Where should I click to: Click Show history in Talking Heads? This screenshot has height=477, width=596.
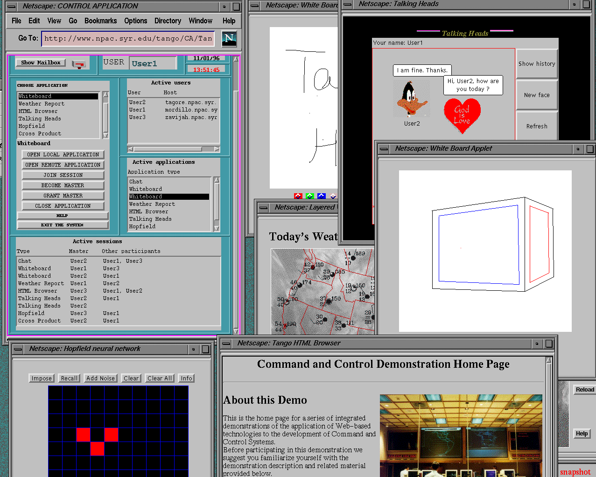click(537, 63)
